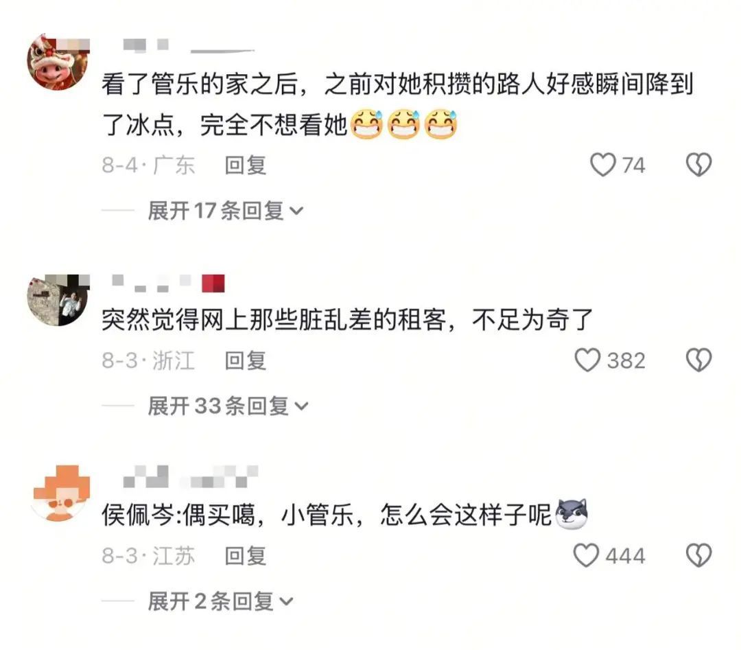Click the comment text about 脏乱差的租客

(x=347, y=320)
